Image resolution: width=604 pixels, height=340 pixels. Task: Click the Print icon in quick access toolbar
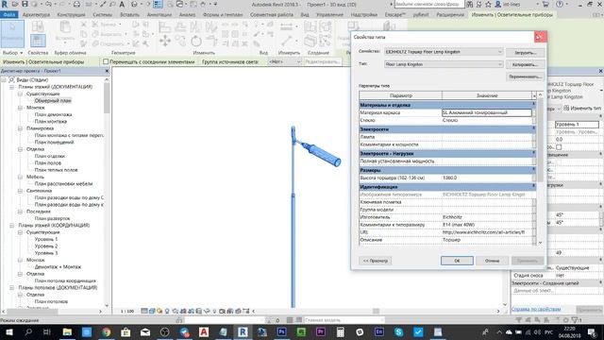(76, 4)
